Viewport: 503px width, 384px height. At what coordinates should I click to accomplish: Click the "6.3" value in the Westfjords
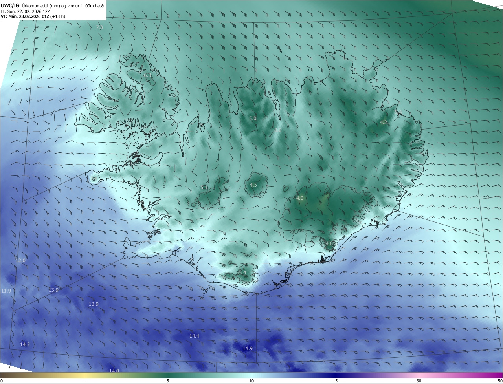(147, 75)
